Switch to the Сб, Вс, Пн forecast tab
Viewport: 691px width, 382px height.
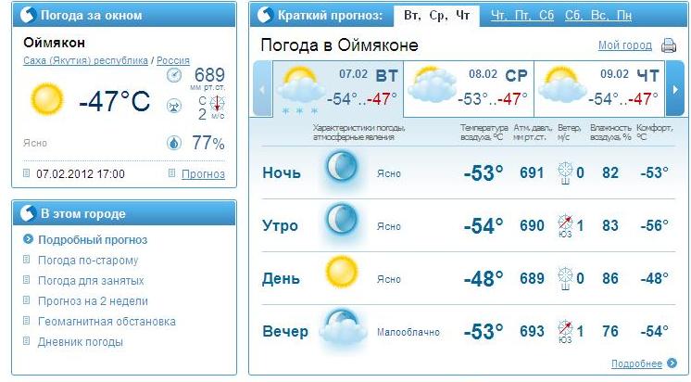(598, 16)
